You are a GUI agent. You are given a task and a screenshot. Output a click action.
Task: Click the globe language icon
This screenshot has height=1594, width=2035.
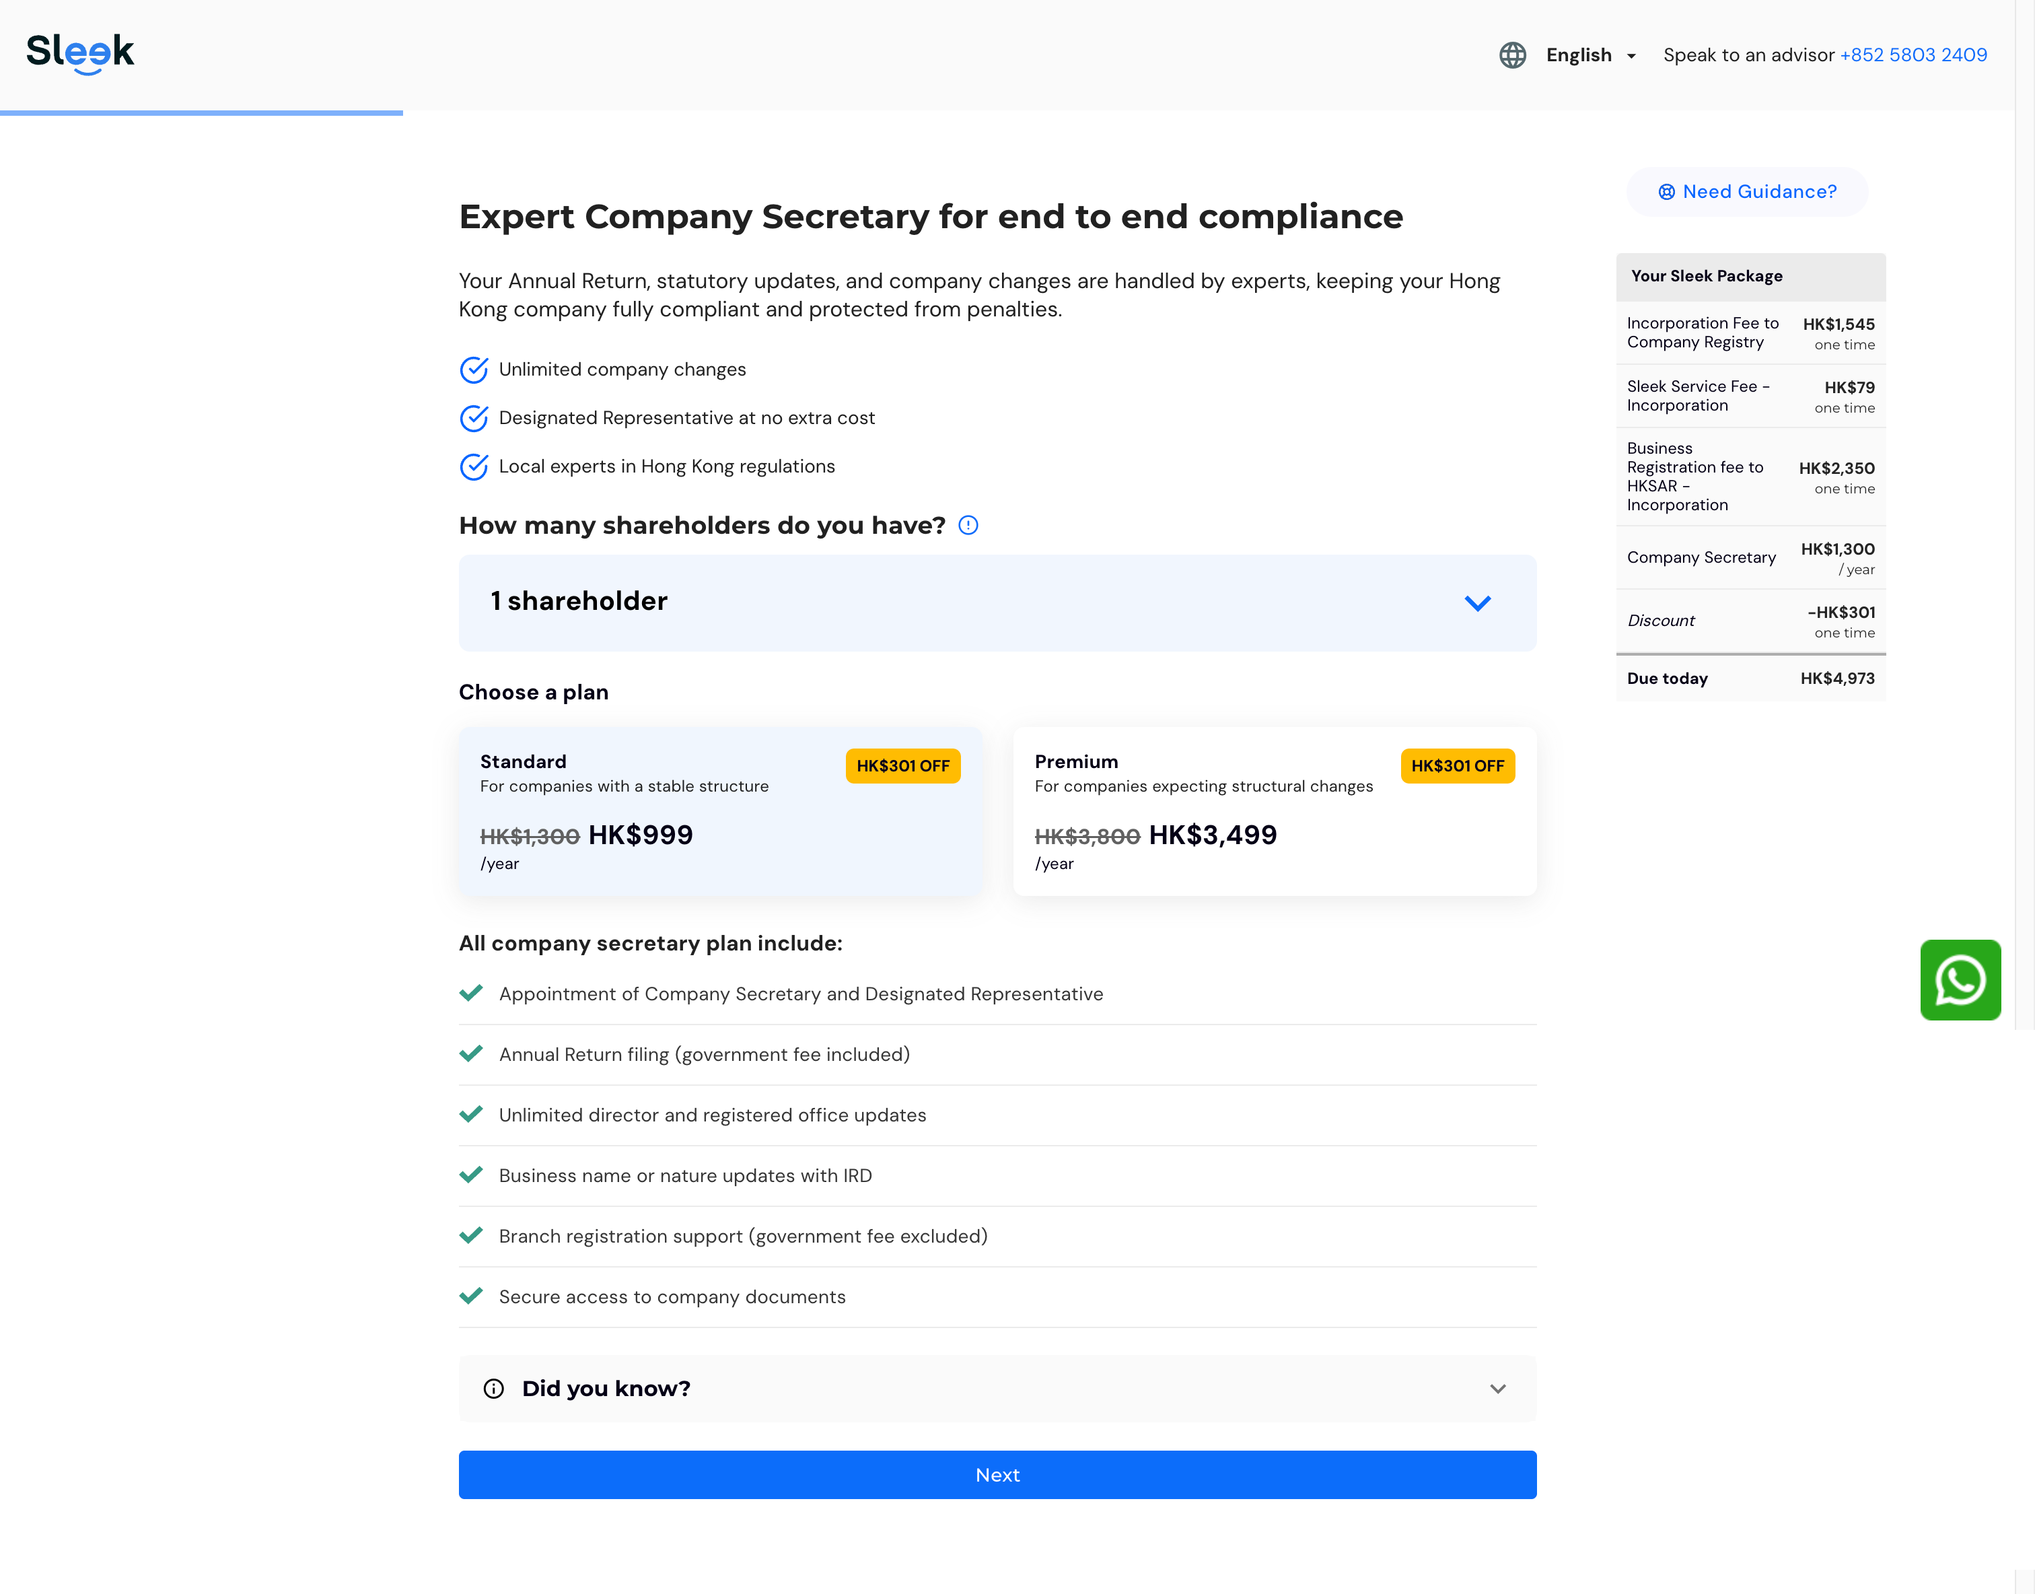pyautogui.click(x=1513, y=55)
